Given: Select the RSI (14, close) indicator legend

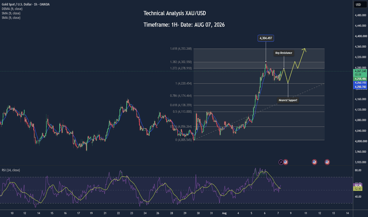Looking at the screenshot, I should pyautogui.click(x=11, y=170).
